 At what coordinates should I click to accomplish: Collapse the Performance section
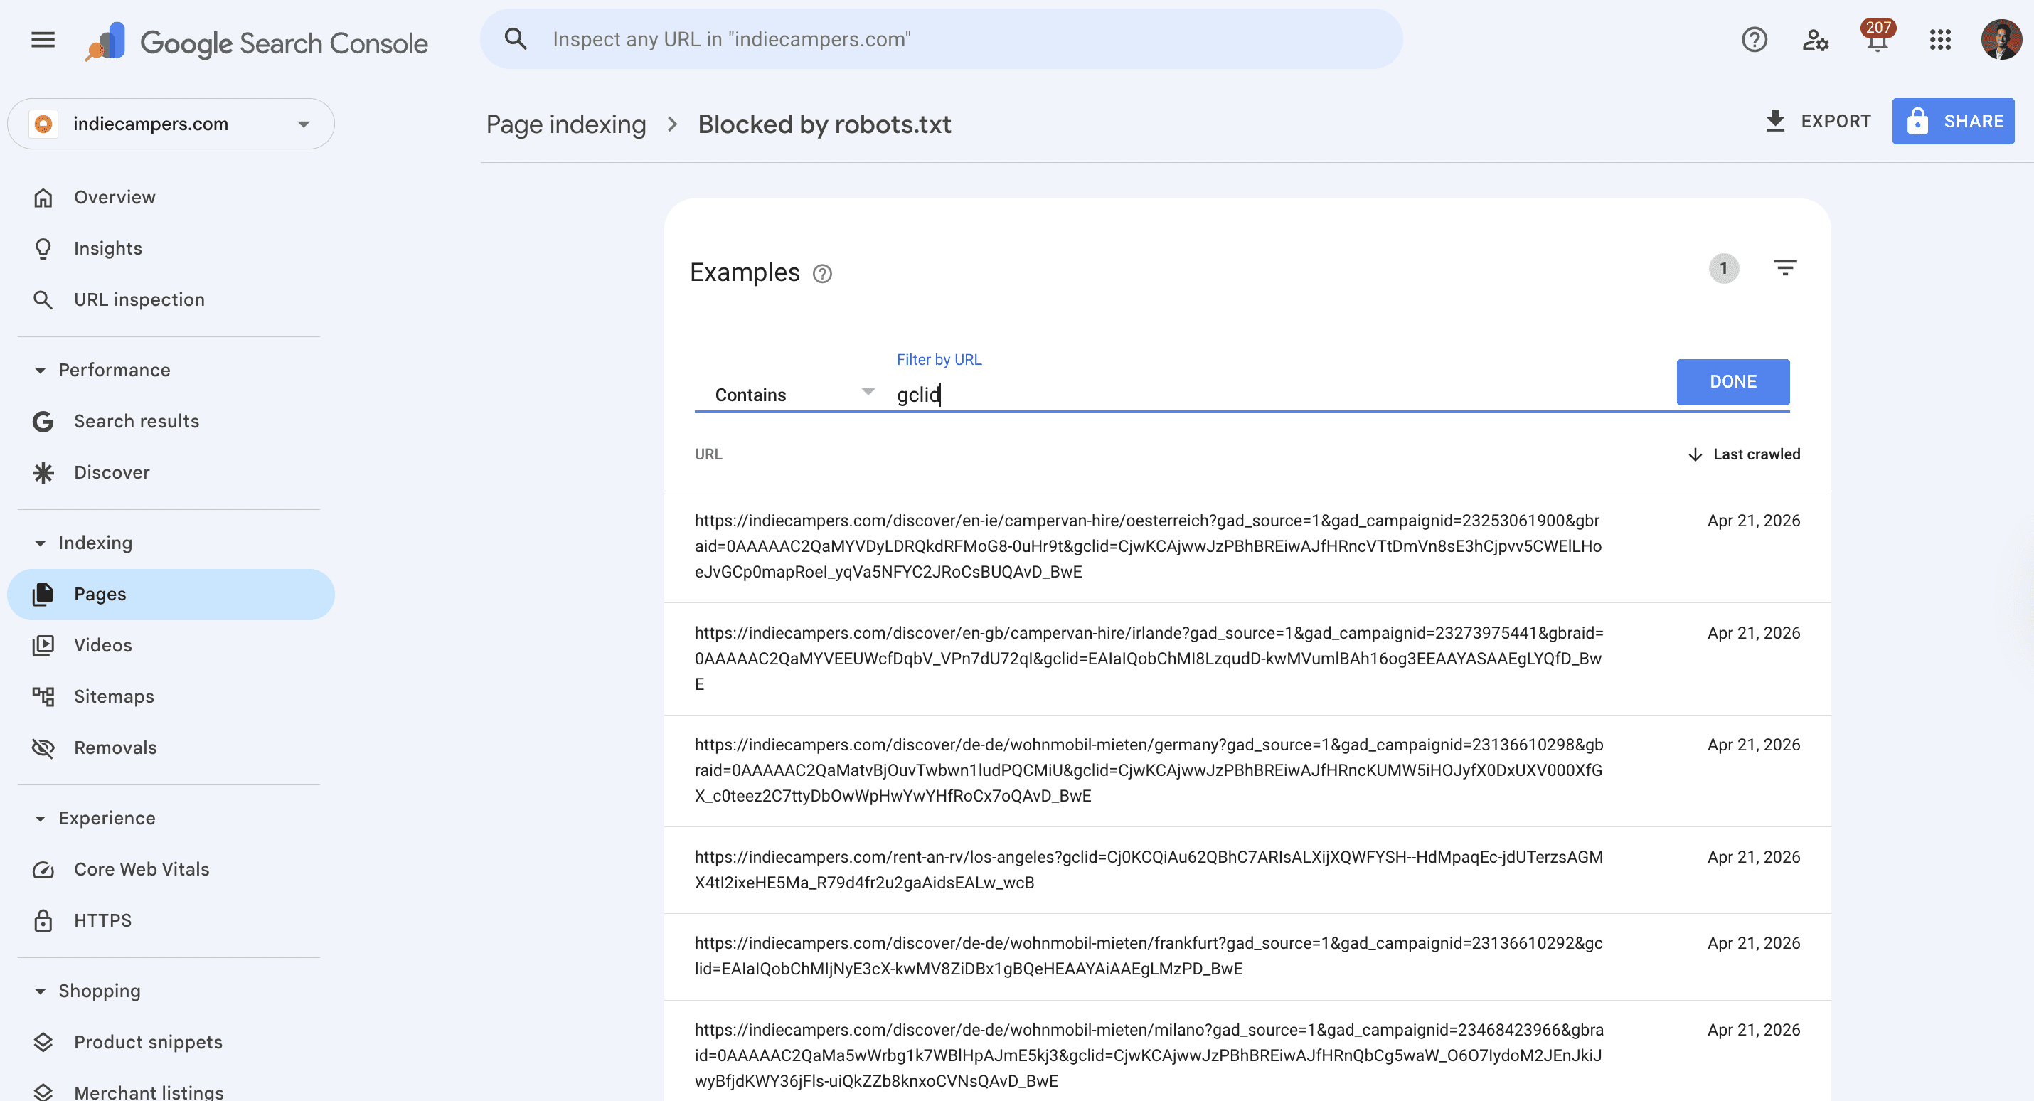pyautogui.click(x=40, y=371)
